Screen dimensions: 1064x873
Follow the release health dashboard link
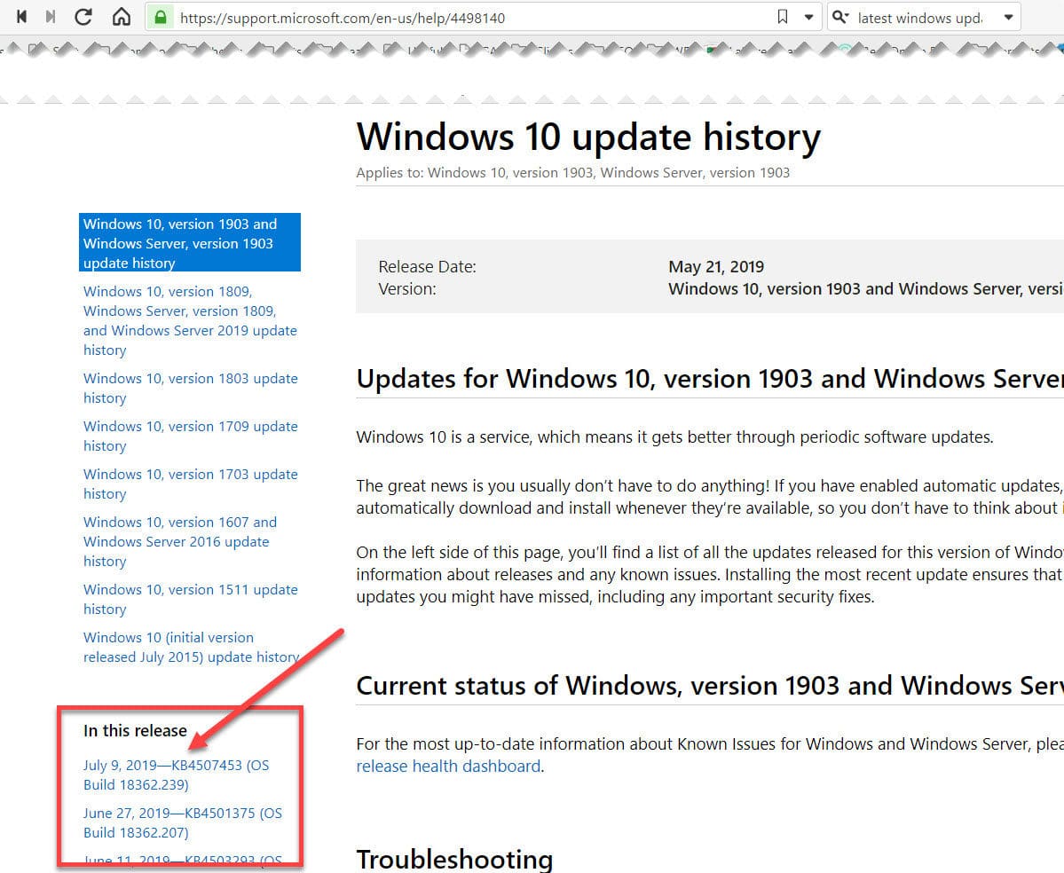448,767
